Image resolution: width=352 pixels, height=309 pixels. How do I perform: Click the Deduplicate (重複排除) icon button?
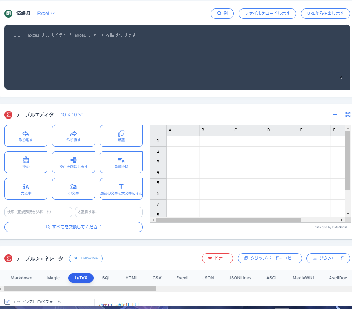[121, 162]
